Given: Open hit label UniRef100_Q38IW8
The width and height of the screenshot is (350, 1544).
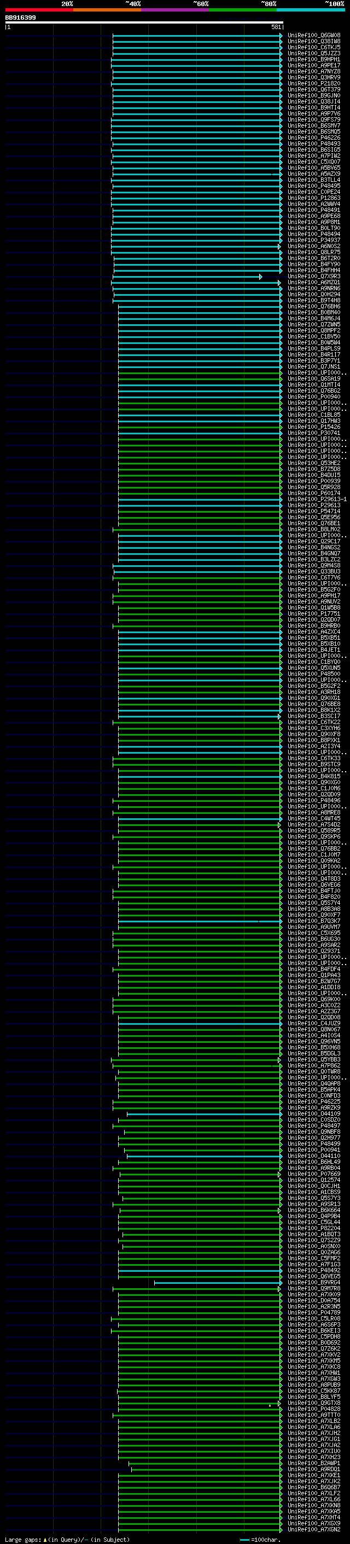Looking at the screenshot, I should click(x=314, y=42).
